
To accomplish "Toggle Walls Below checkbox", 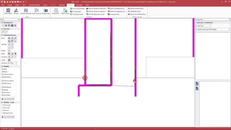I will point(2,77).
